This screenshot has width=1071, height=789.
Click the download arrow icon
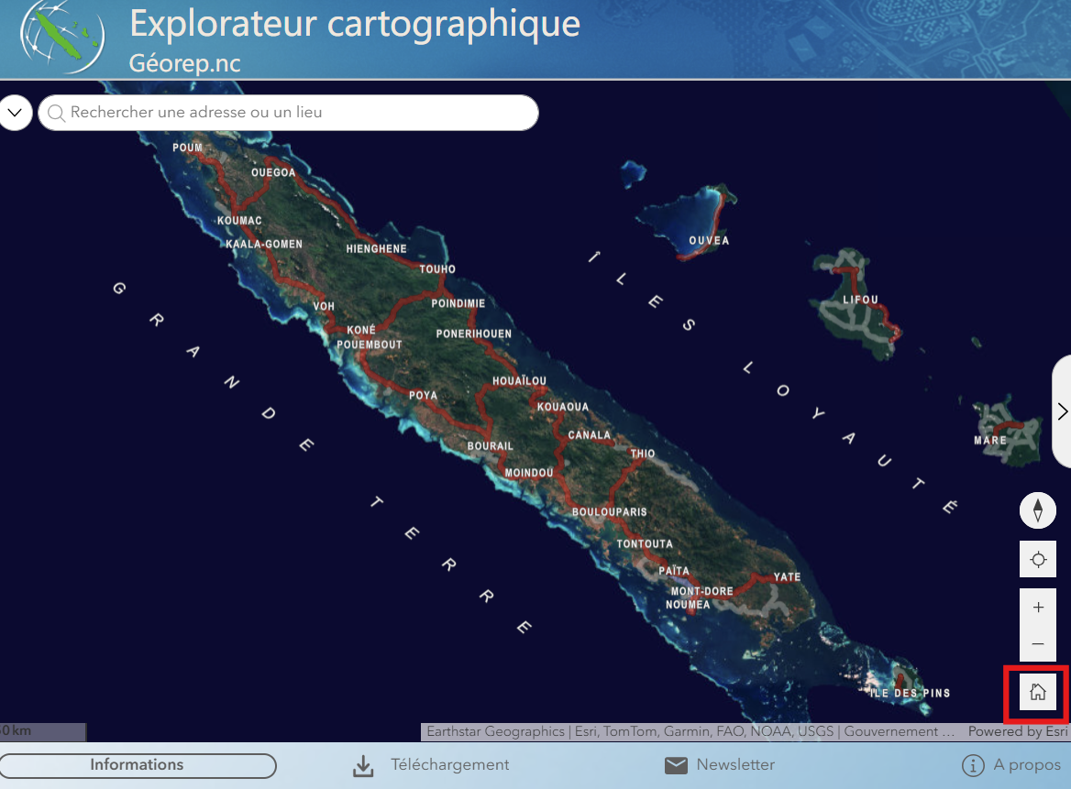pos(363,766)
